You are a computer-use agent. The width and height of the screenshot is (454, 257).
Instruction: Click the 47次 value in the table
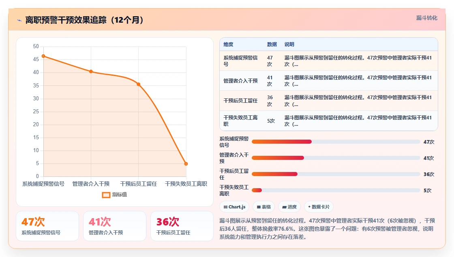[x=270, y=61]
